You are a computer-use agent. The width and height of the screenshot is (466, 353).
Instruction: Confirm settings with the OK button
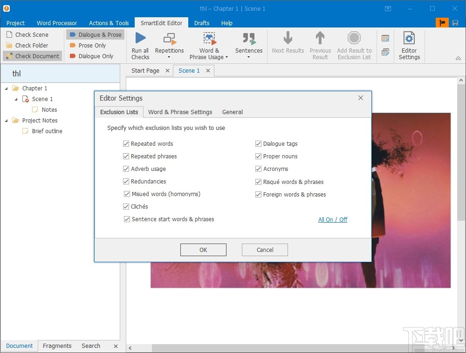203,250
